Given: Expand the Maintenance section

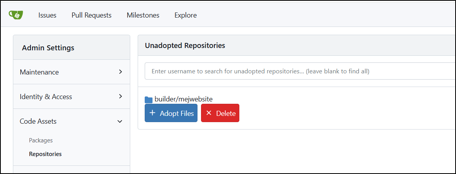Looking at the screenshot, I should (72, 72).
